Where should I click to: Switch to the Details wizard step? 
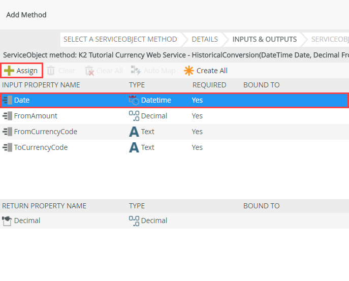click(205, 39)
